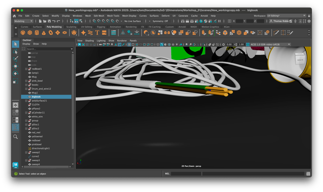This screenshot has height=192, width=323.
Task: Select the Move tool in the toolbox
Action: 15,67
